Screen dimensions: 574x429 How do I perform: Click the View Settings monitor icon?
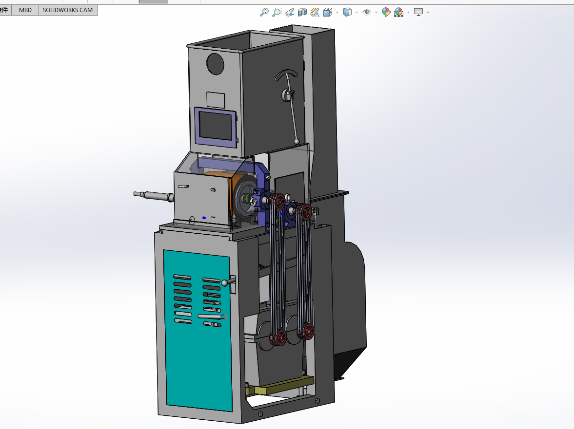click(x=418, y=13)
